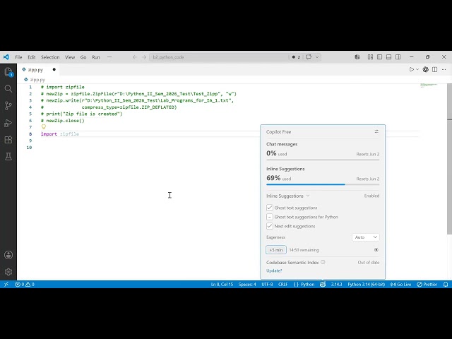Open run button dropdown arrow
This screenshot has height=339, width=452.
pos(417,69)
